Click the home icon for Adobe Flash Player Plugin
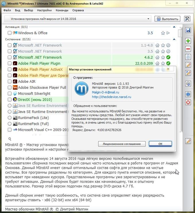This screenshot has width=195, height=213. (157, 63)
